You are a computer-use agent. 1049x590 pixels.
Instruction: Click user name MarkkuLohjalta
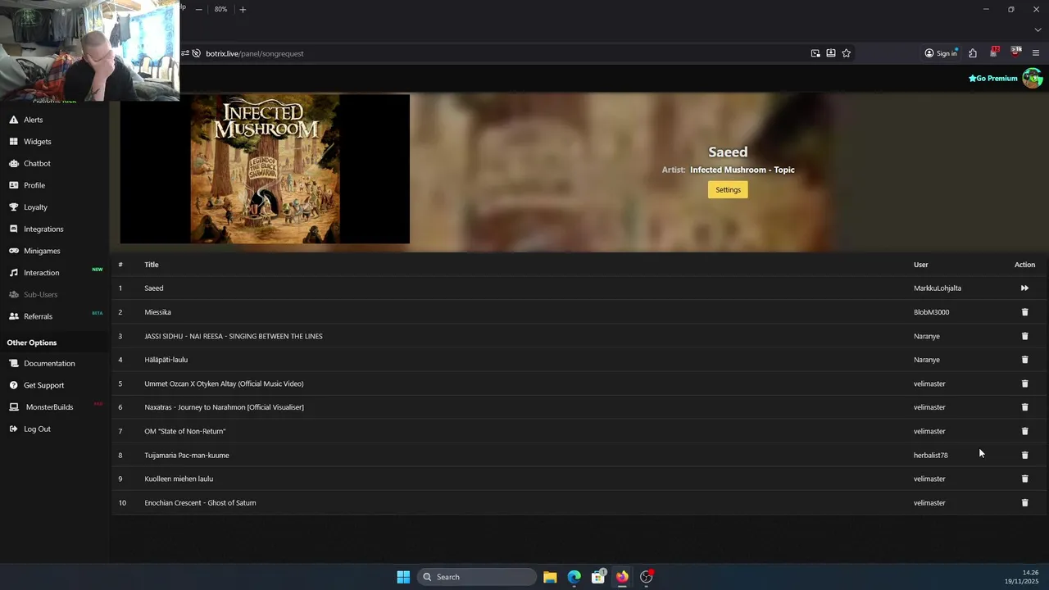pyautogui.click(x=938, y=288)
